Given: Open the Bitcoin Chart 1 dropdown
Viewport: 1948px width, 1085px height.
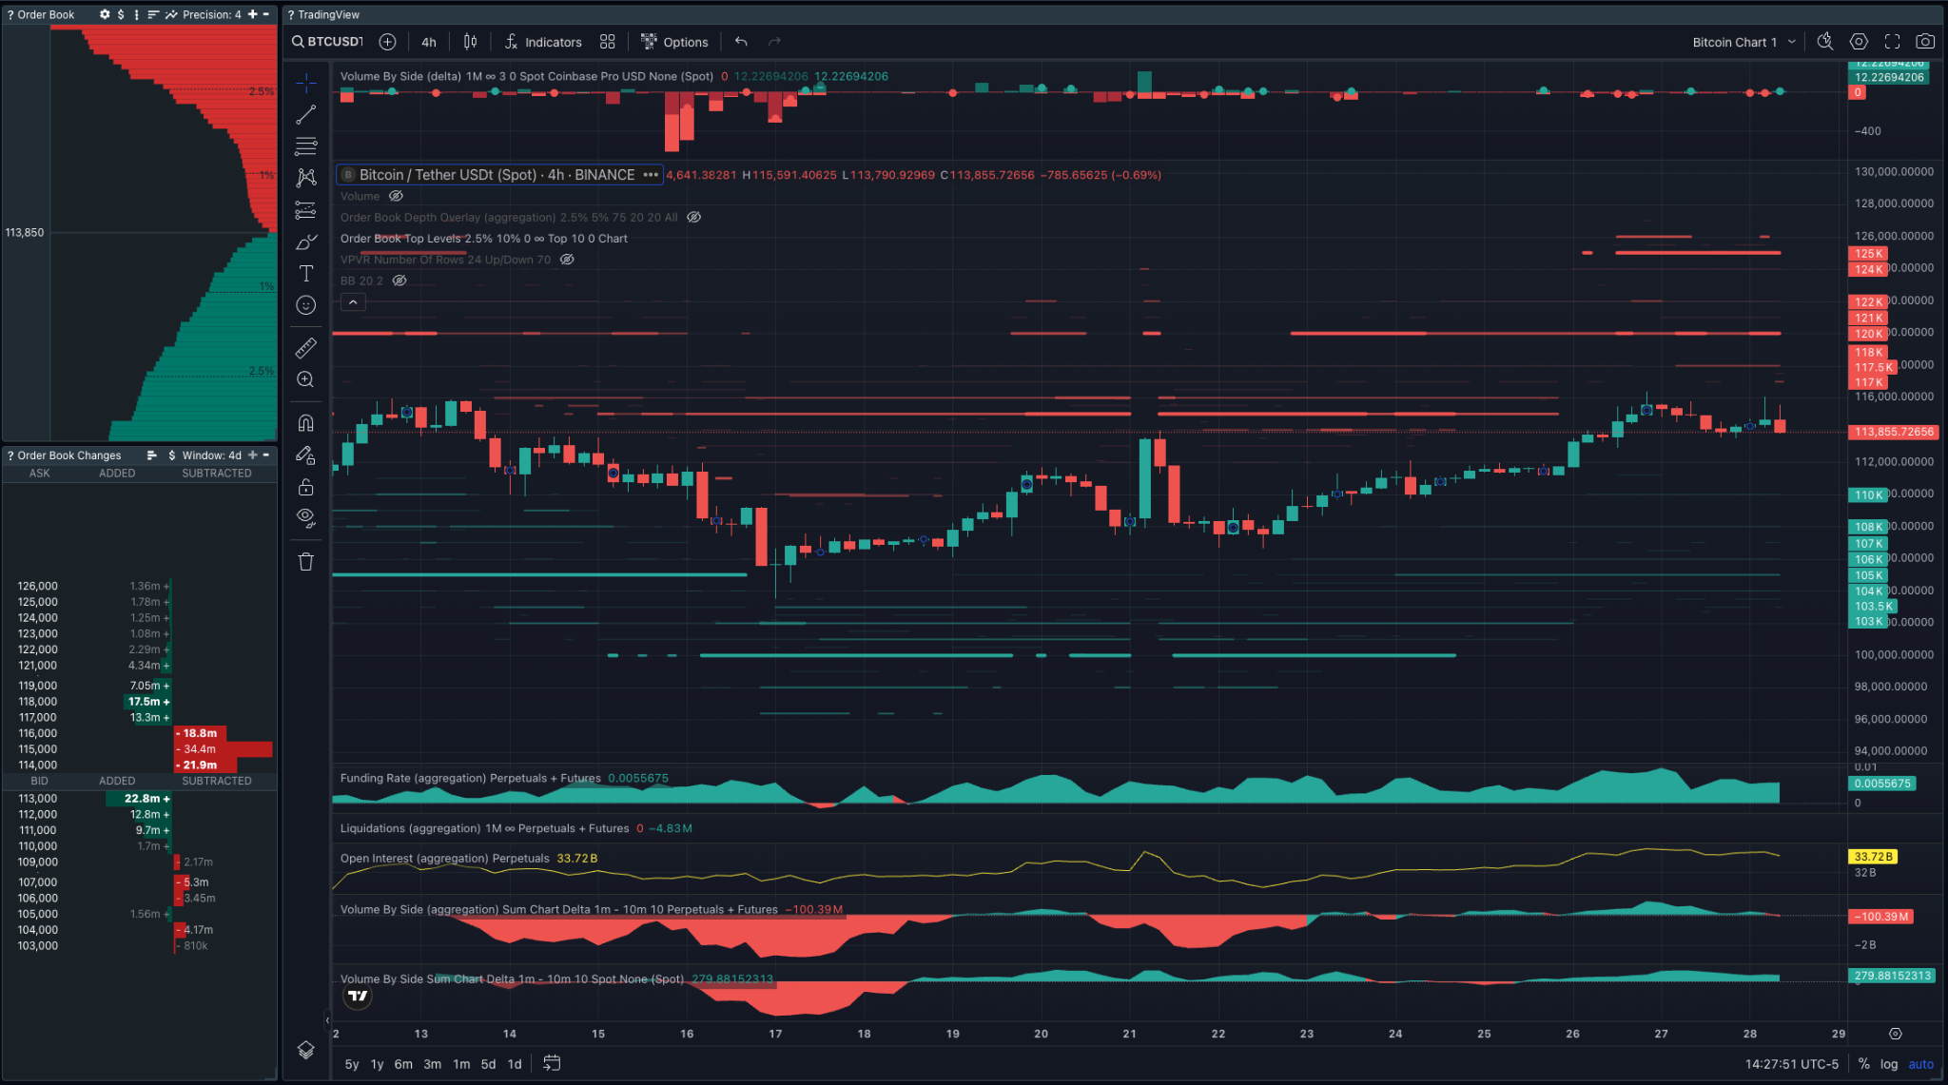Looking at the screenshot, I should click(x=1743, y=41).
